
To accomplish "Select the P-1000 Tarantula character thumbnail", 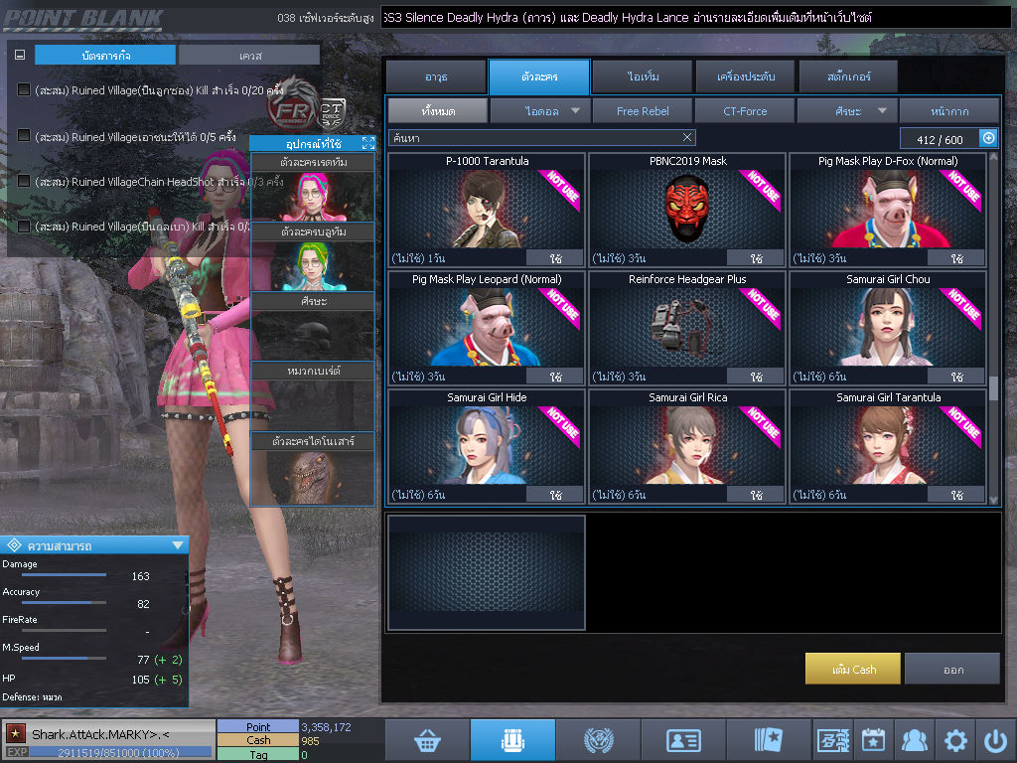I will pyautogui.click(x=487, y=209).
